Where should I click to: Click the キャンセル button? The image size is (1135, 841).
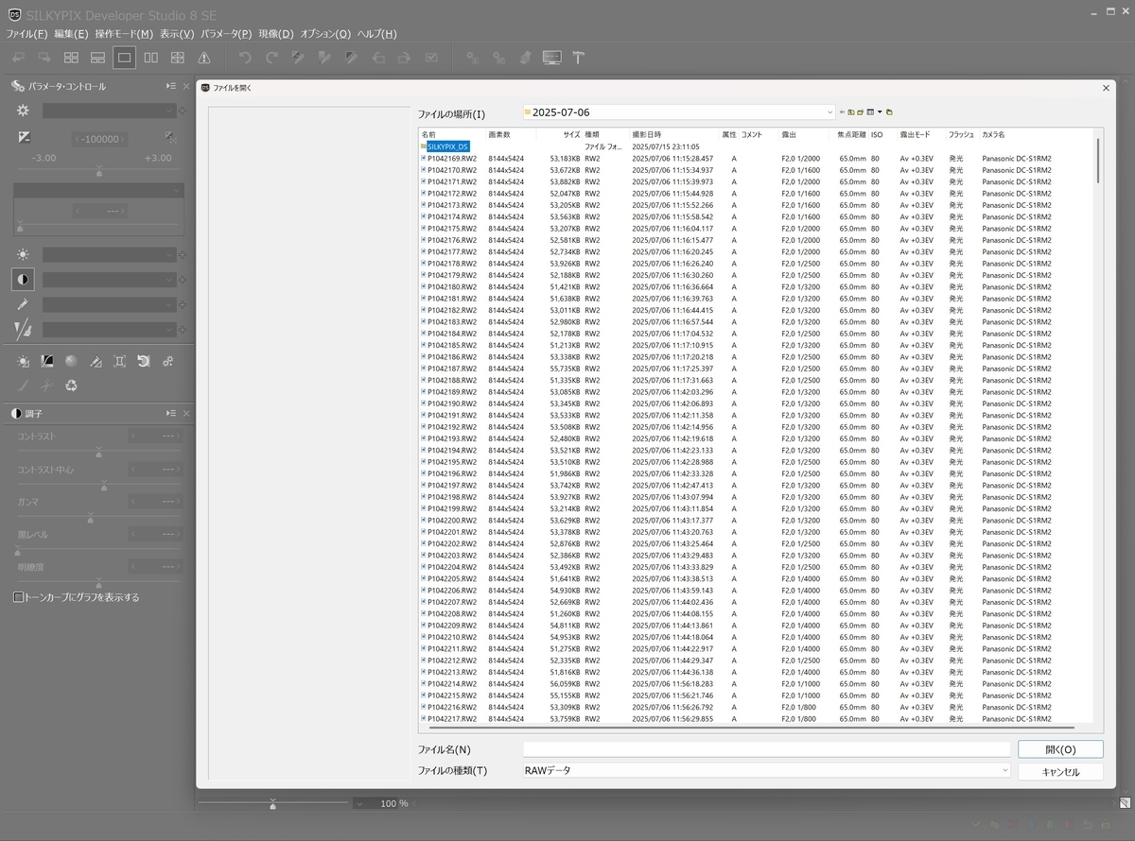(1060, 772)
